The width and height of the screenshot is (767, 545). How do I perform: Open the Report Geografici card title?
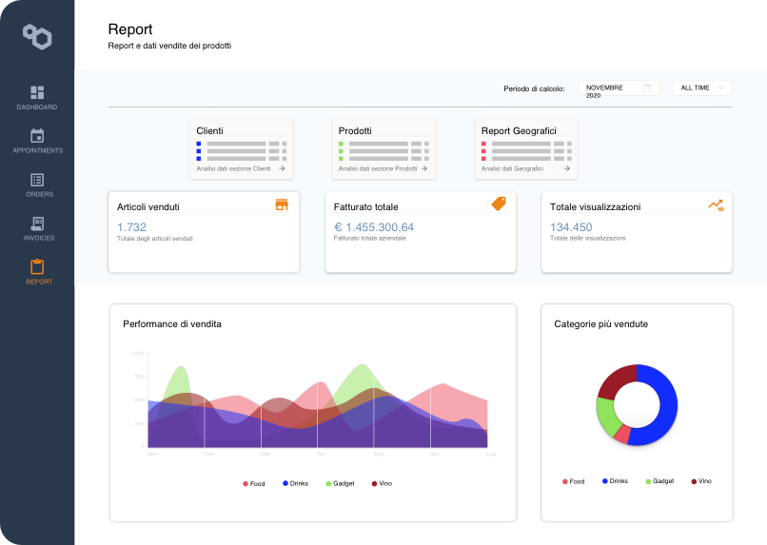(519, 131)
